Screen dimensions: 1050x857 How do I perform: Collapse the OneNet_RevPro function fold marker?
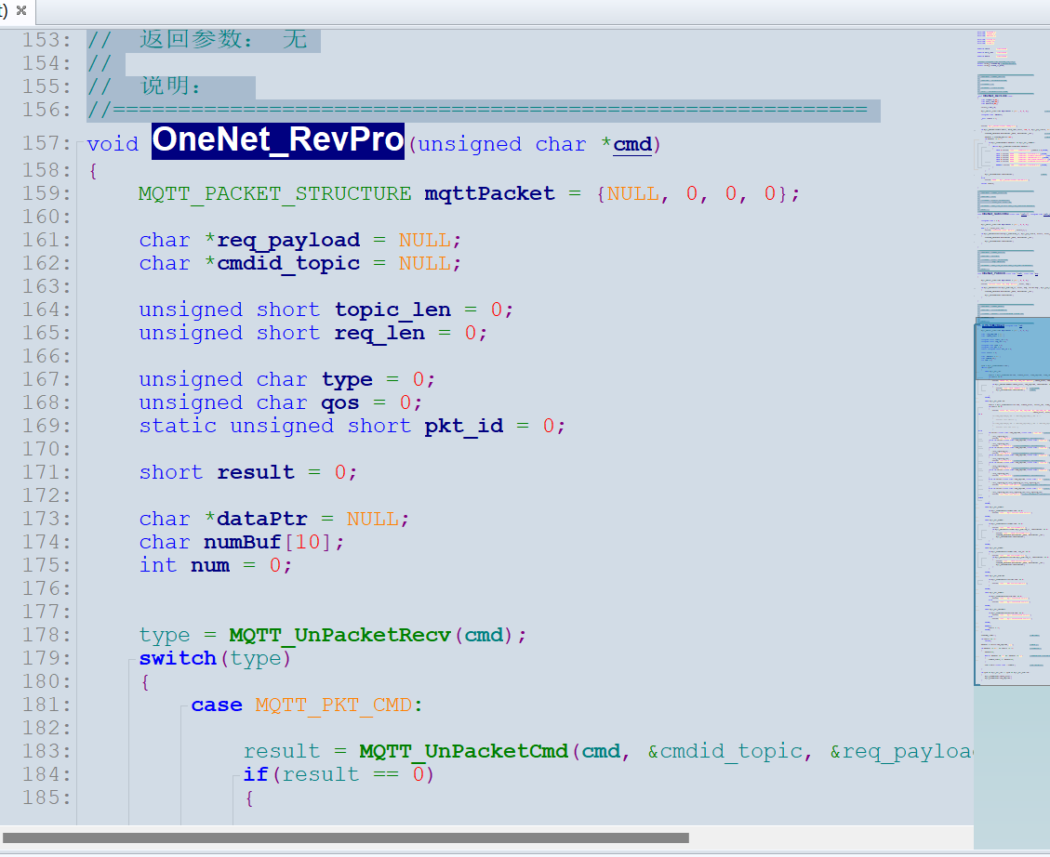(x=79, y=144)
